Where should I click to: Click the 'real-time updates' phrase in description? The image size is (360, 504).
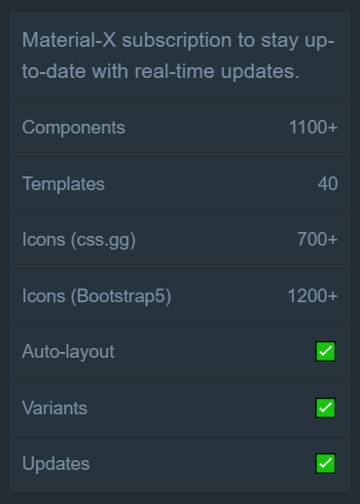coord(217,71)
